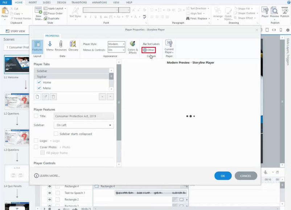Viewport: 291px width, 210px height.
Task: Click the + Logo link
Action: tap(55, 141)
